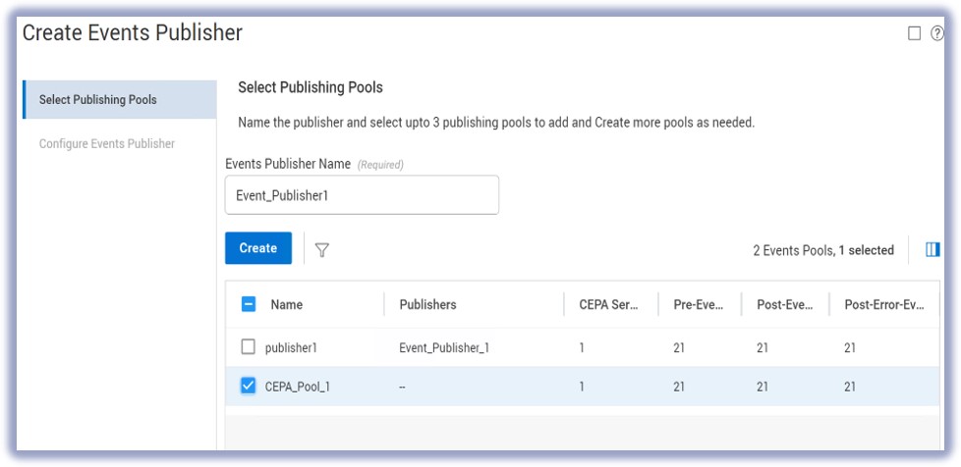The width and height of the screenshot is (961, 467).
Task: Open Select Publishing Pools step
Action: coord(98,99)
